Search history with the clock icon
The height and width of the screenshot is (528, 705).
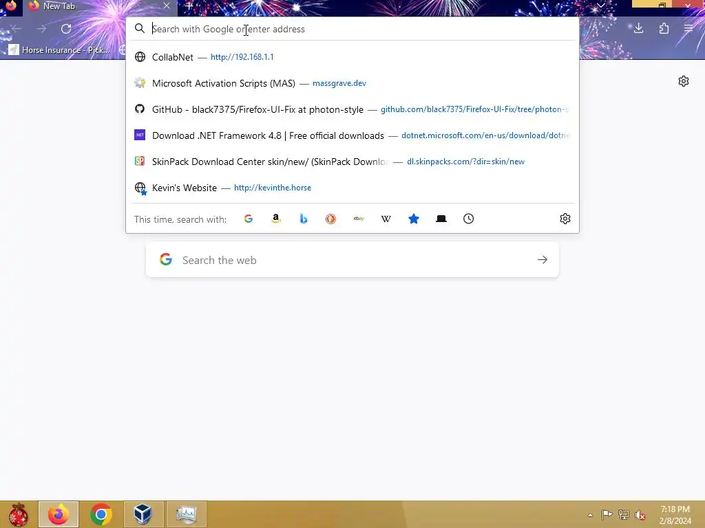coord(468,219)
